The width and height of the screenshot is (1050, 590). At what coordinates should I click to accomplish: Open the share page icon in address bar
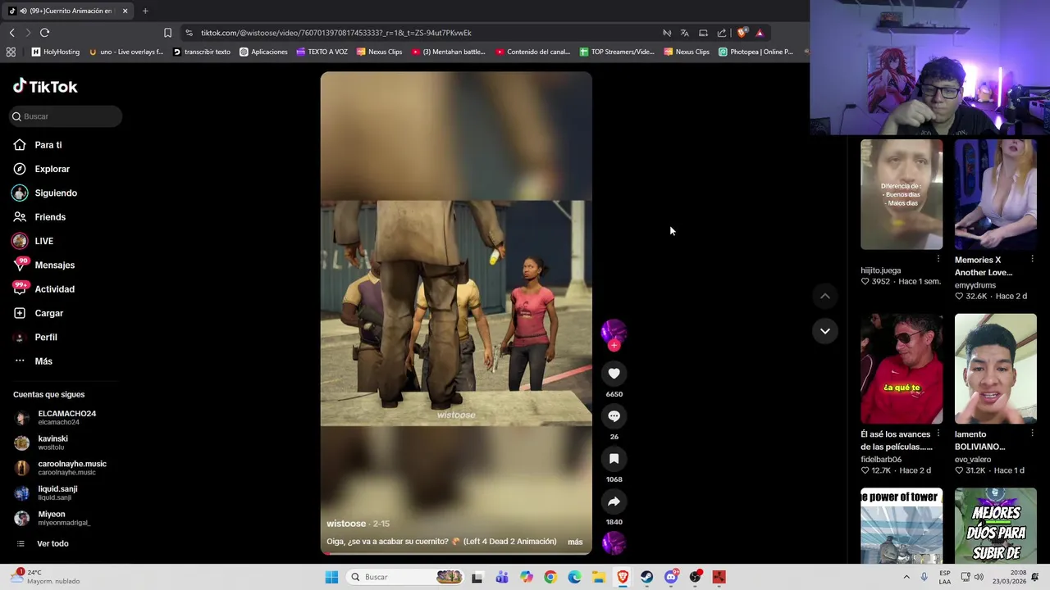(722, 33)
